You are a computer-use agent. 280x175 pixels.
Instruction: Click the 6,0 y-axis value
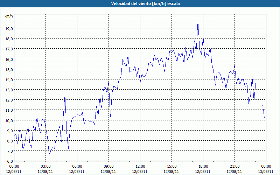pyautogui.click(x=10, y=161)
